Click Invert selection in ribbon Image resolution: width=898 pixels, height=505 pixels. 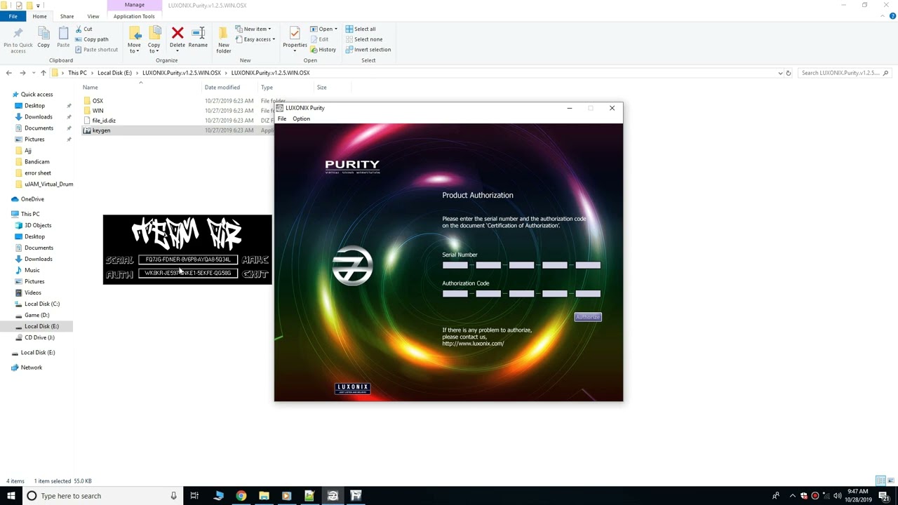tap(368, 50)
